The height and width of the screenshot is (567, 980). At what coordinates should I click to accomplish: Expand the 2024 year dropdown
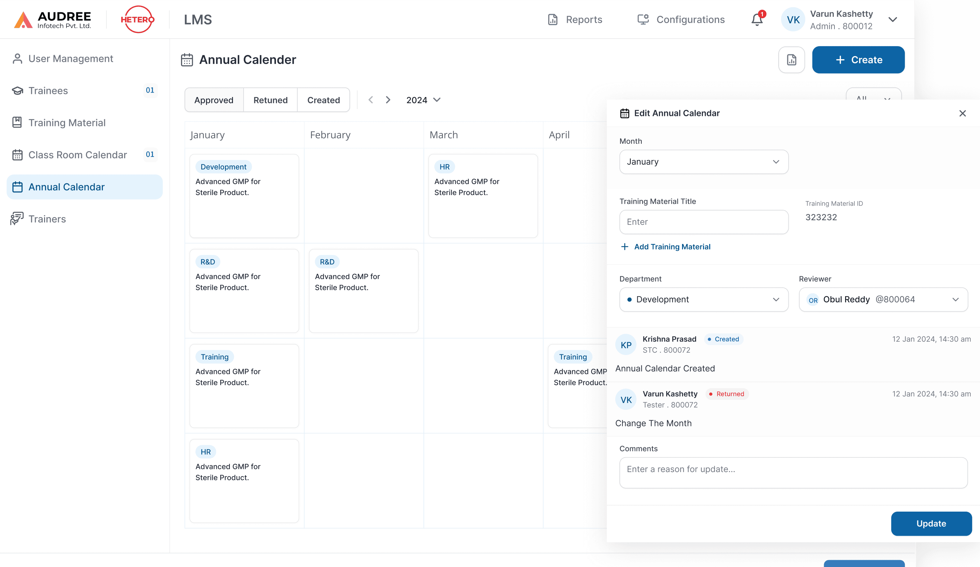[x=423, y=100]
